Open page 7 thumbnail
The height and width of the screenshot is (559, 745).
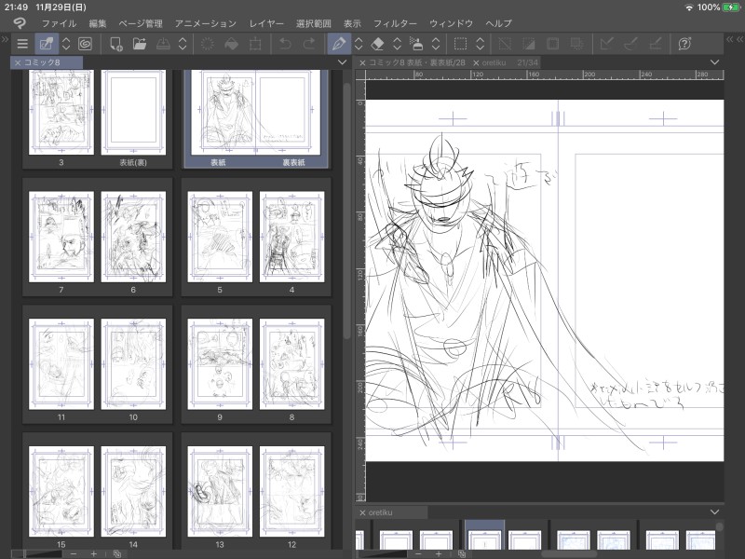[x=61, y=237]
